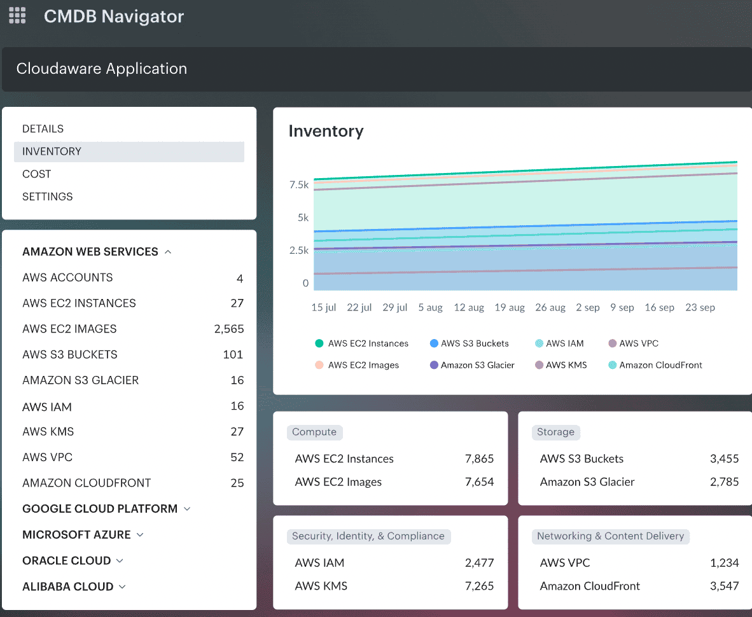
Task: Open AWS IAM in Security card
Action: click(319, 563)
